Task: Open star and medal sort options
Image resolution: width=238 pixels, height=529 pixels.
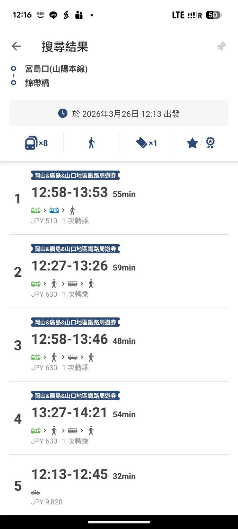Action: (201, 143)
